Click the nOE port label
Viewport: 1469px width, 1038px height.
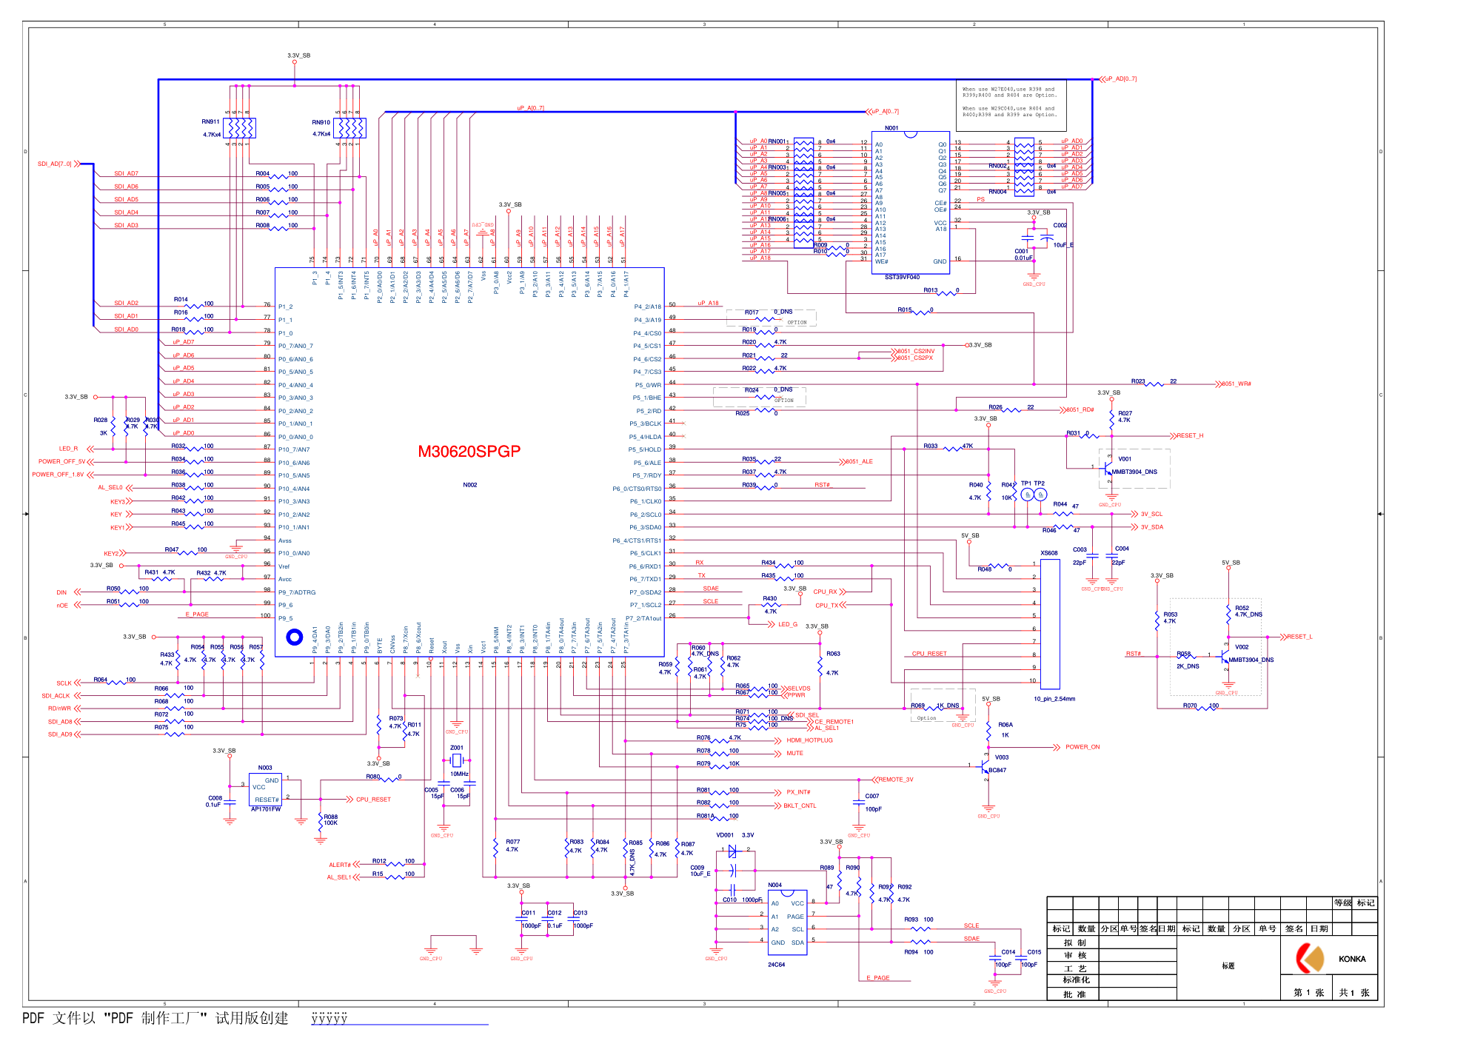[x=62, y=606]
